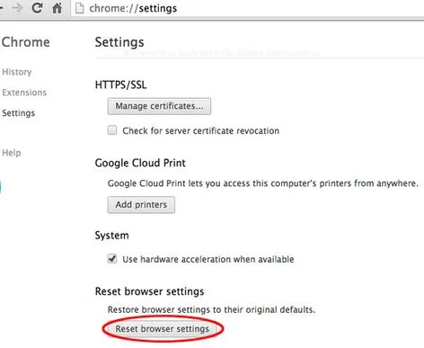Click the HTTPS/SSL section heading

[120, 85]
